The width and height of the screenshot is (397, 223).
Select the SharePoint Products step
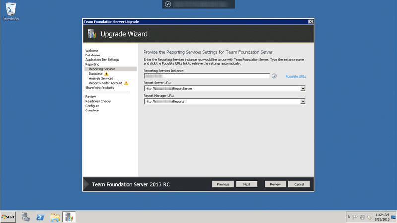click(100, 88)
